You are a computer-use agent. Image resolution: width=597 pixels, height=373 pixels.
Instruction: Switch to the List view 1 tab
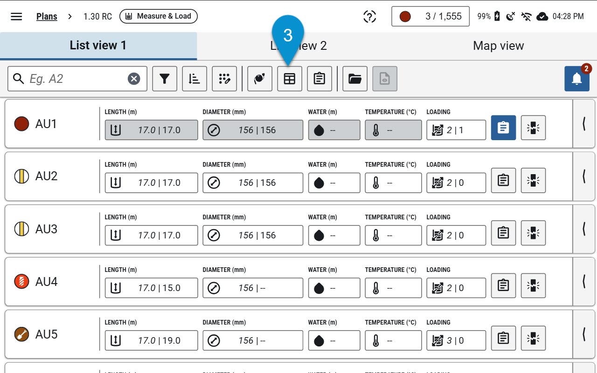[x=98, y=46]
